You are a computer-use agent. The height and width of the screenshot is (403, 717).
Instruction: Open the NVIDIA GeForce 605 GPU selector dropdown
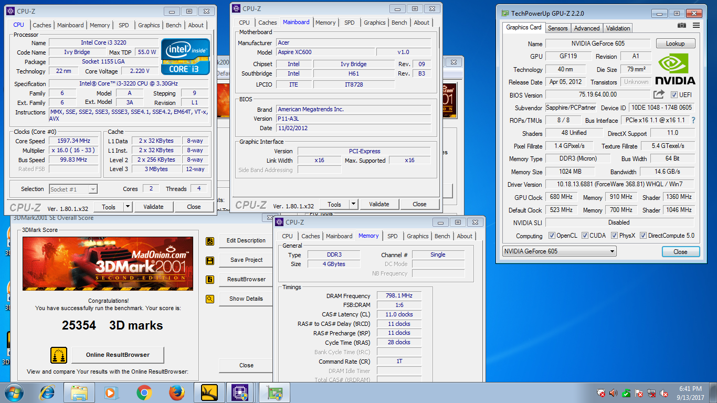(559, 251)
